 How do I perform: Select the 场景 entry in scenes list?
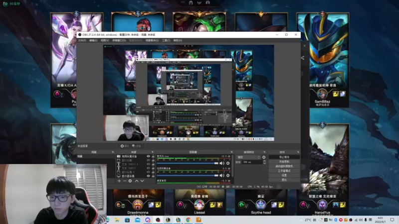pyautogui.click(x=96, y=156)
